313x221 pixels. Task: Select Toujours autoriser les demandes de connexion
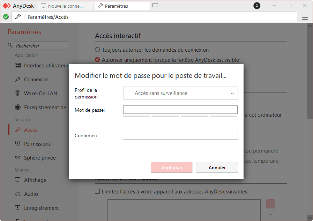(98, 50)
